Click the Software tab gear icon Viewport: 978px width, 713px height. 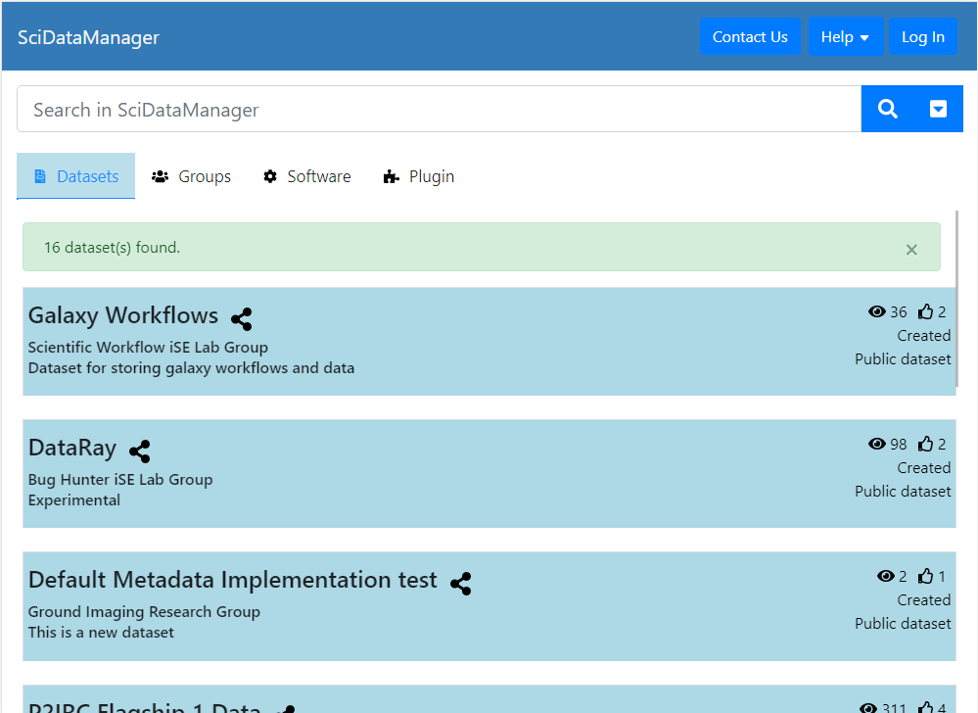pos(270,176)
